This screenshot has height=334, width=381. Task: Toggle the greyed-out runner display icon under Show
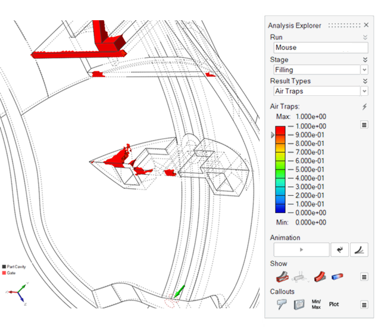tap(300, 277)
